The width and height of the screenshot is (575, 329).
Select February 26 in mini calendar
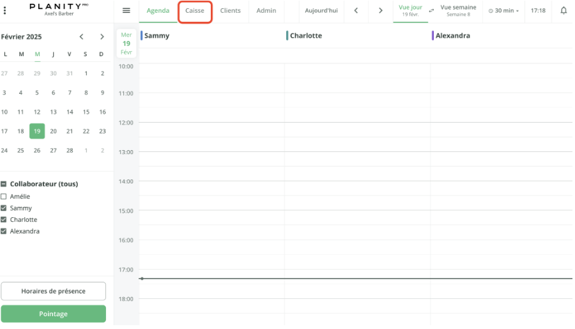click(37, 150)
